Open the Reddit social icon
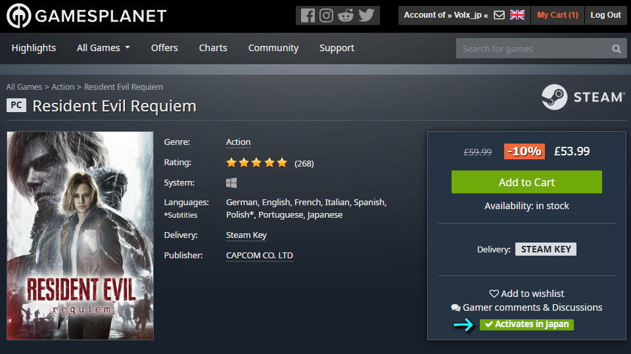Viewport: 631px width, 354px height. click(x=346, y=15)
